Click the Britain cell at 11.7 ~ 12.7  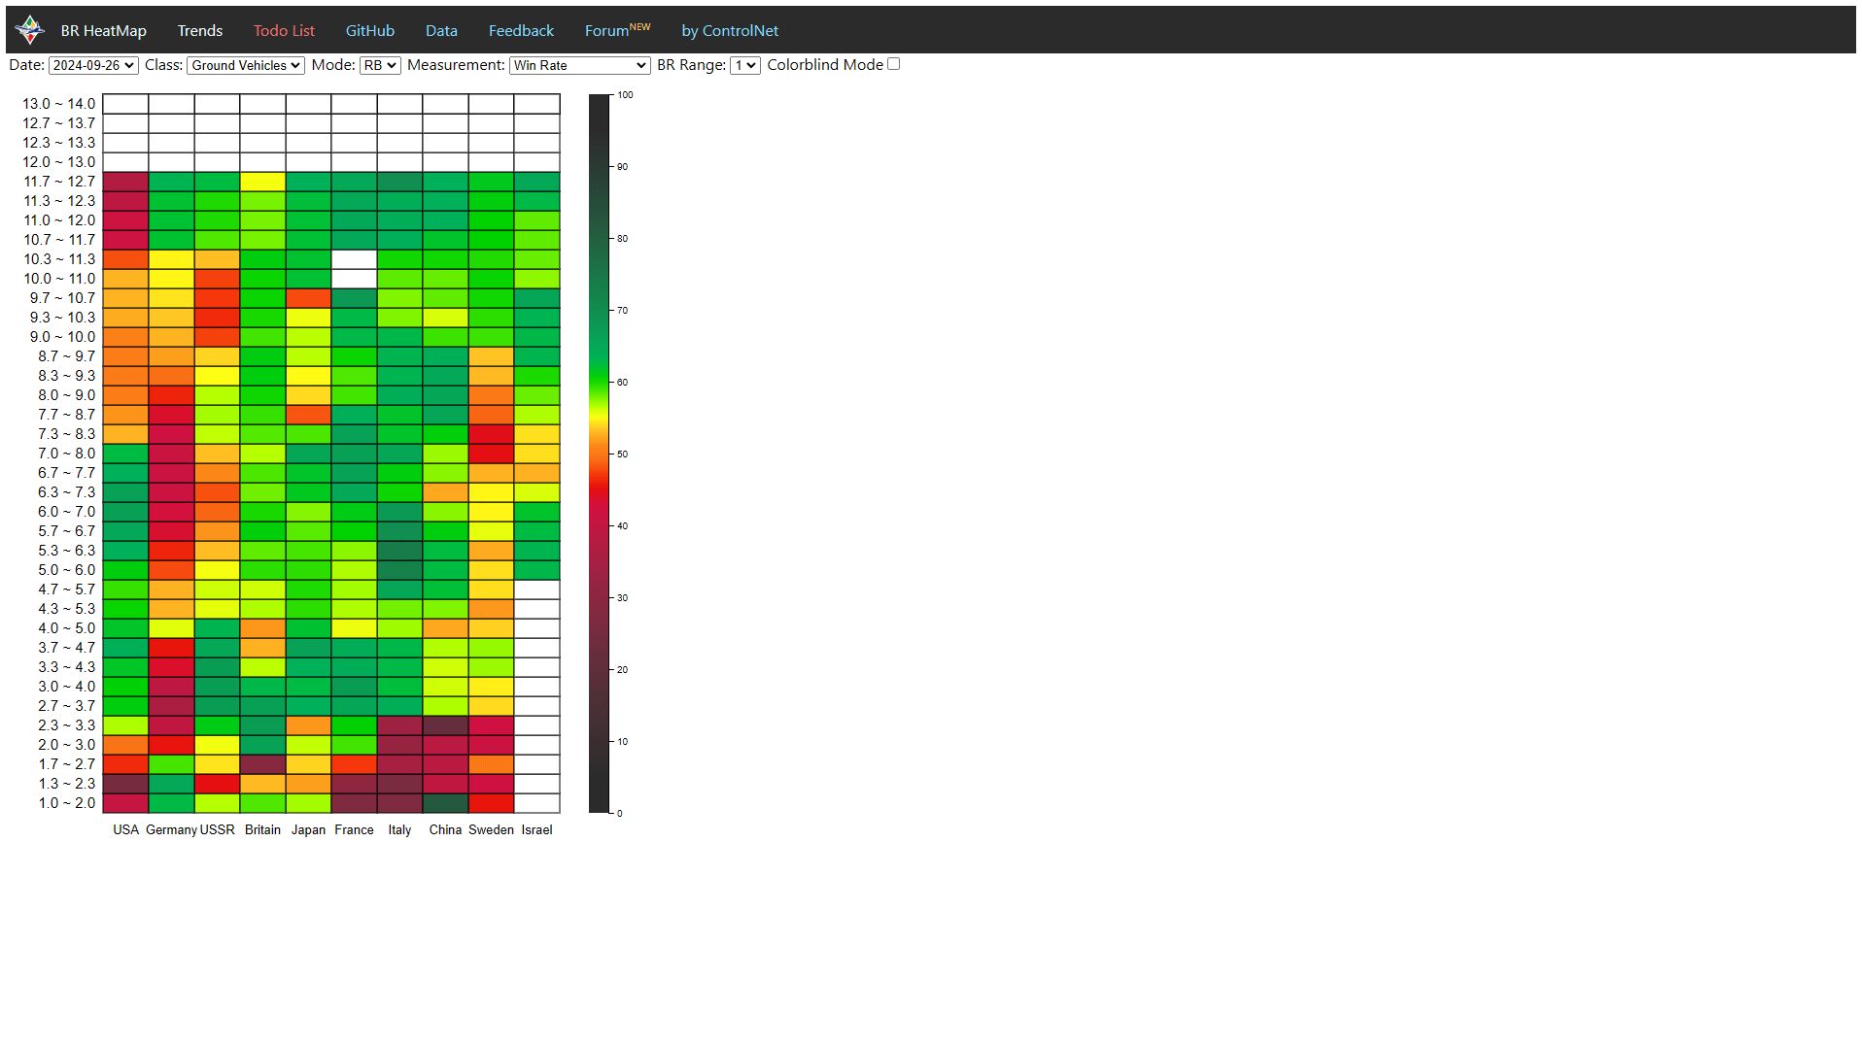click(x=262, y=182)
